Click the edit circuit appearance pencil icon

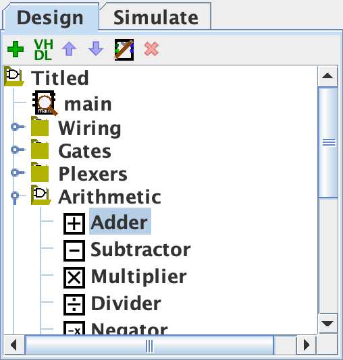(x=124, y=50)
